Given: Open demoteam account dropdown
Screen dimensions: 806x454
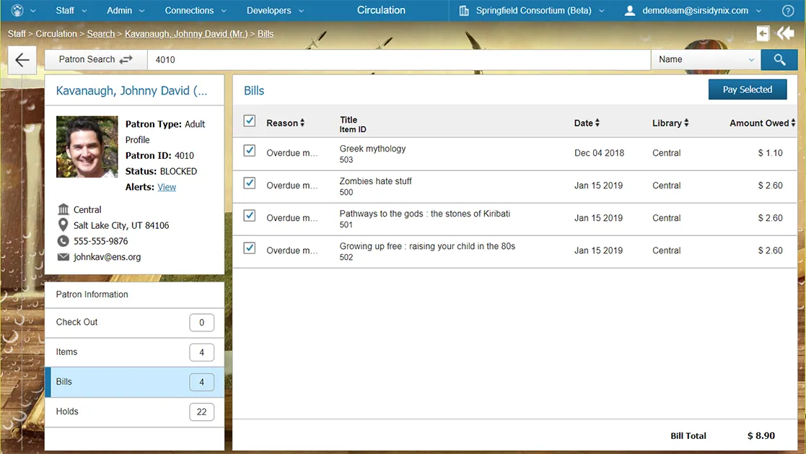Looking at the screenshot, I should point(694,10).
